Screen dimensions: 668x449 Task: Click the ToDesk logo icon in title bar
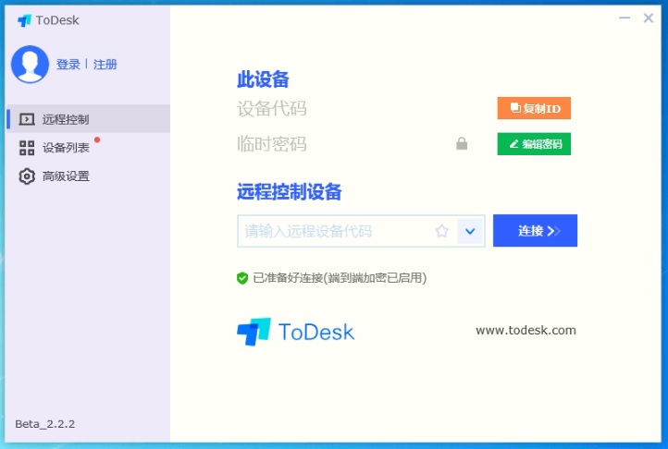[24, 20]
